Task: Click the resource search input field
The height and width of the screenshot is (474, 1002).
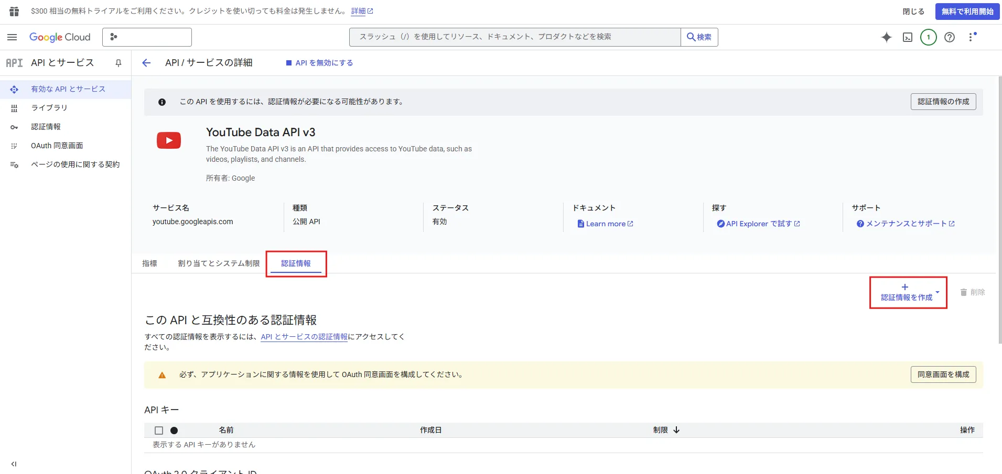Action: (x=515, y=37)
